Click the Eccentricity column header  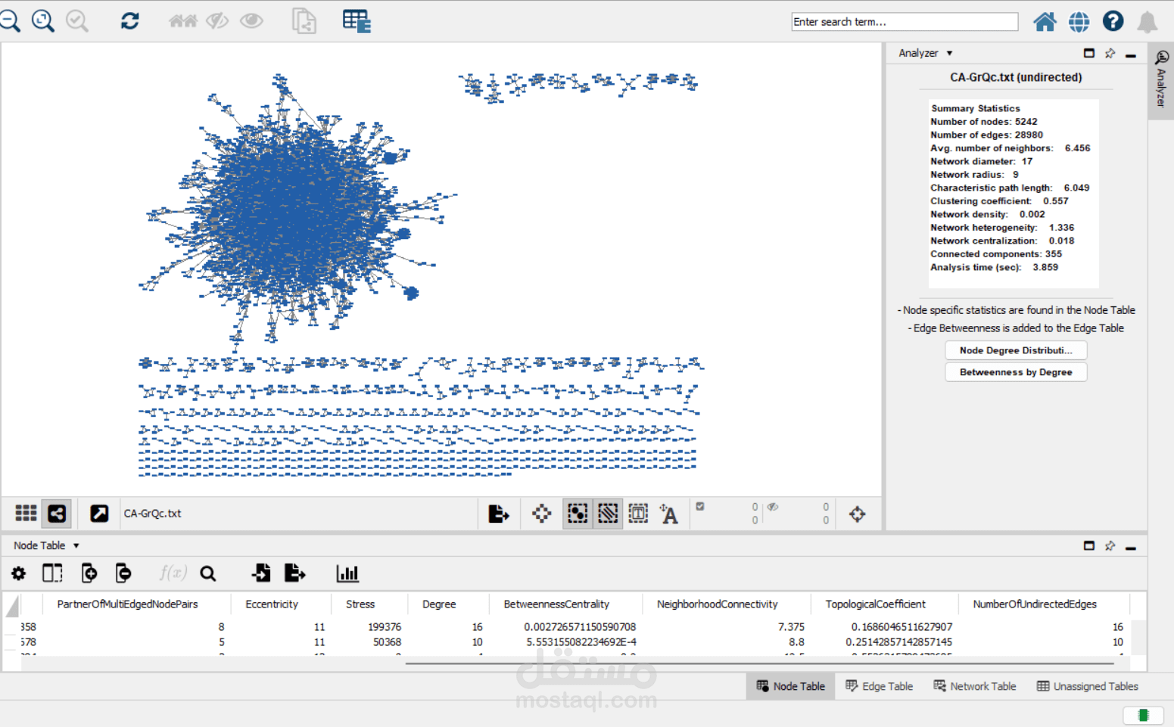(272, 604)
